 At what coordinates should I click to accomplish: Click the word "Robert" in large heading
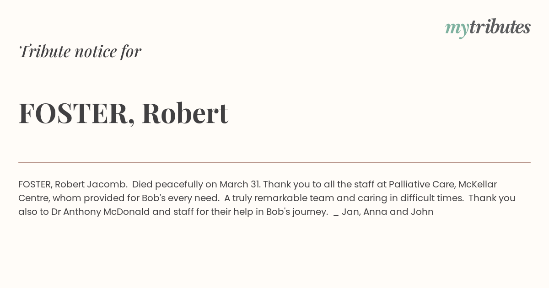pos(185,112)
